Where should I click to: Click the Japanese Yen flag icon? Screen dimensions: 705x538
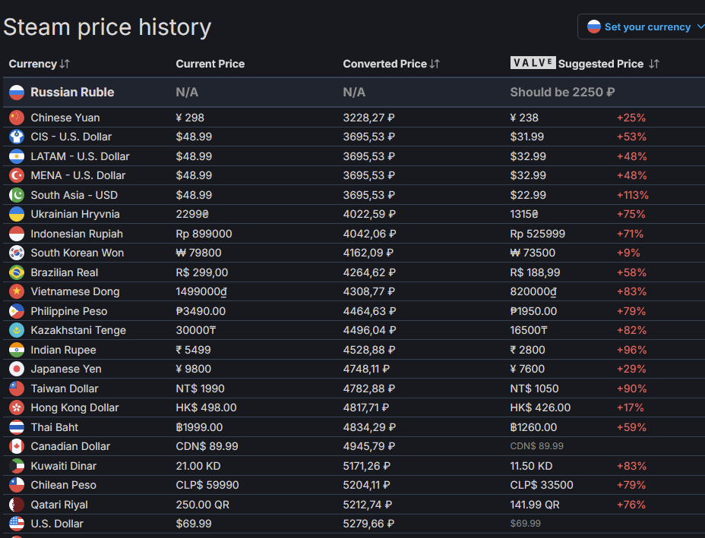pos(17,369)
